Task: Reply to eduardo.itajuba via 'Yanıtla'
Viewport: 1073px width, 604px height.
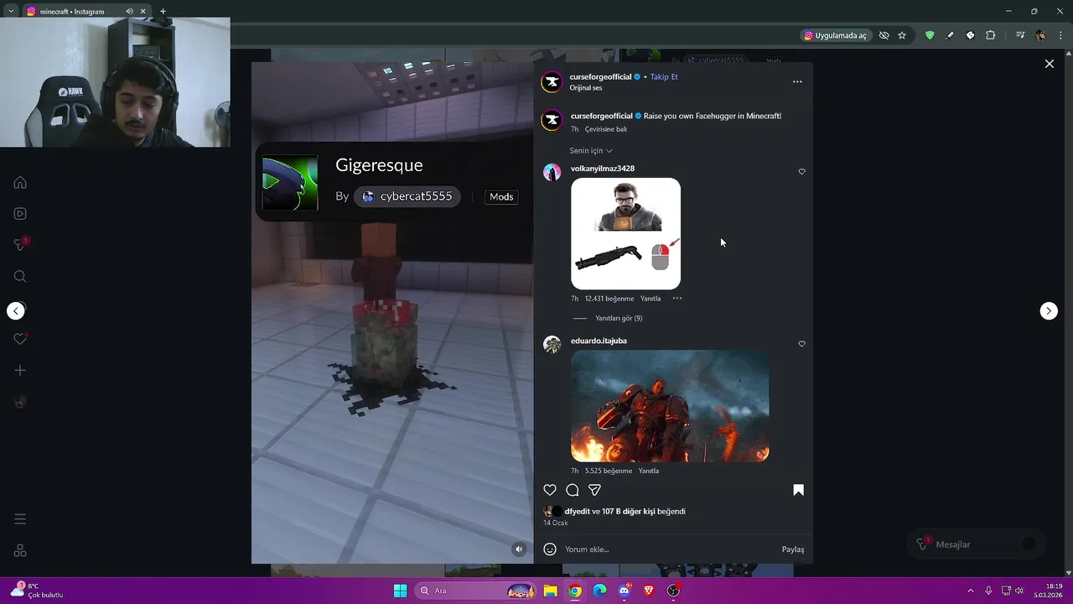Action: click(x=649, y=471)
